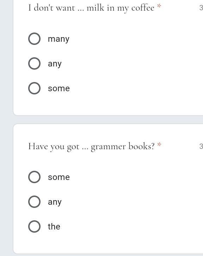Screen dimensions: 203x256
Task: Click the empty space below the "the" option
Action: tap(108, 243)
